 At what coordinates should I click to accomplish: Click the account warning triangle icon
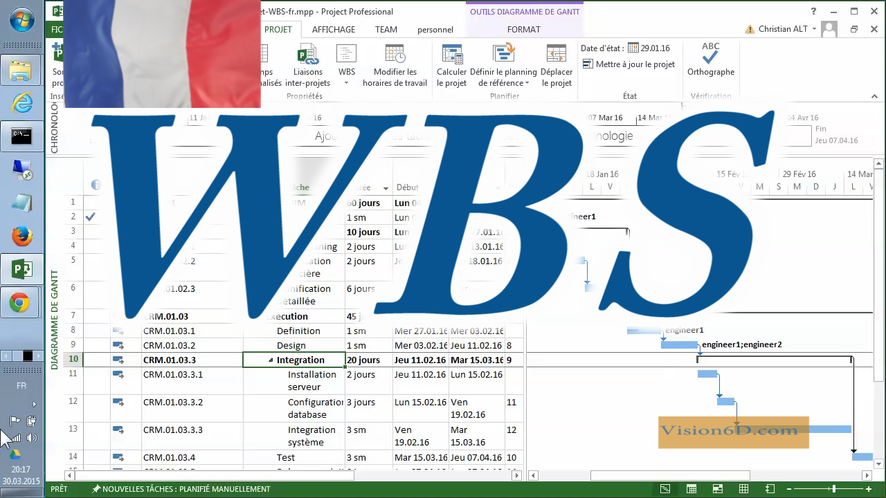tap(750, 30)
